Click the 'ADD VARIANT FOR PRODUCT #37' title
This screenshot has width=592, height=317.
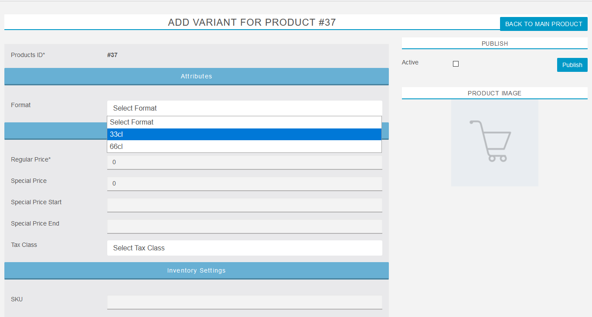(x=252, y=22)
